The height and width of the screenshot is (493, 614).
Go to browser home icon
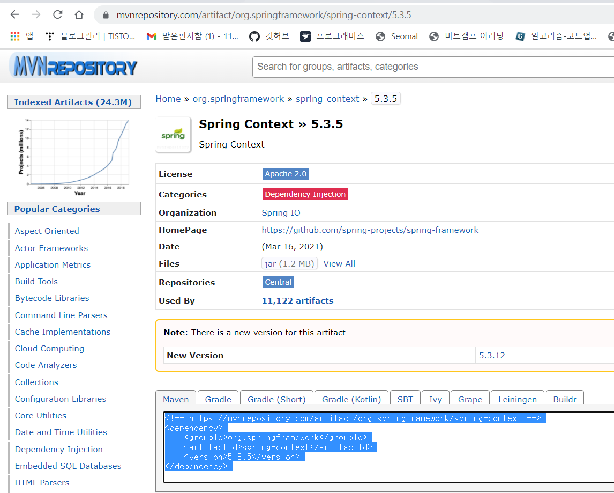79,15
